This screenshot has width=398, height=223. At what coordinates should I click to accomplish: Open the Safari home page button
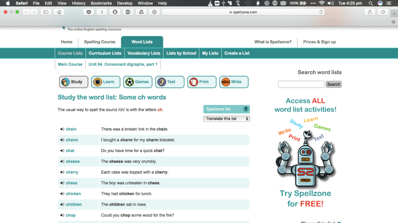59,12
